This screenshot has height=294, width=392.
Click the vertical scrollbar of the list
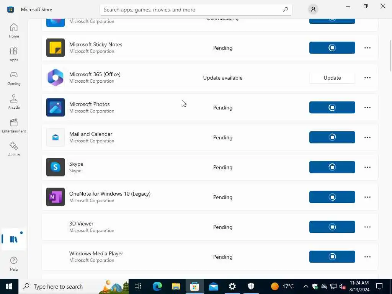tap(390, 56)
